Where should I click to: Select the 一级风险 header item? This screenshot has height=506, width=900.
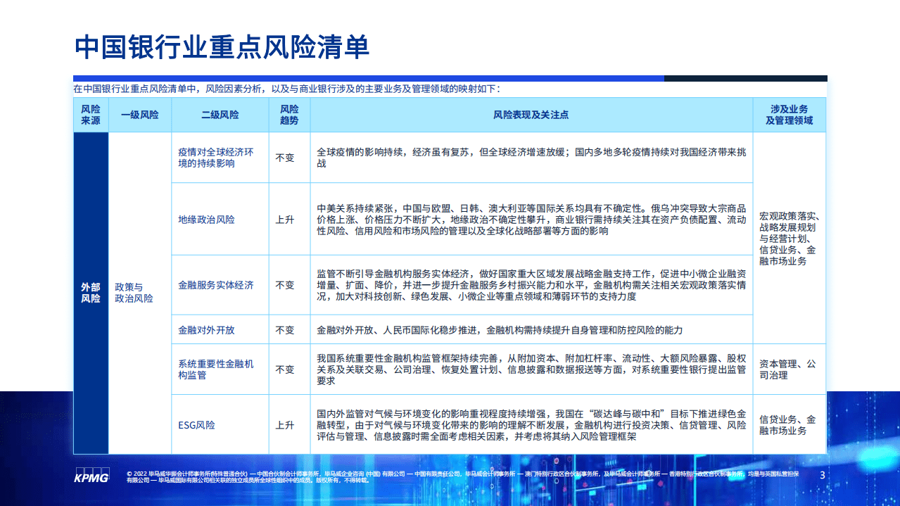(x=139, y=115)
